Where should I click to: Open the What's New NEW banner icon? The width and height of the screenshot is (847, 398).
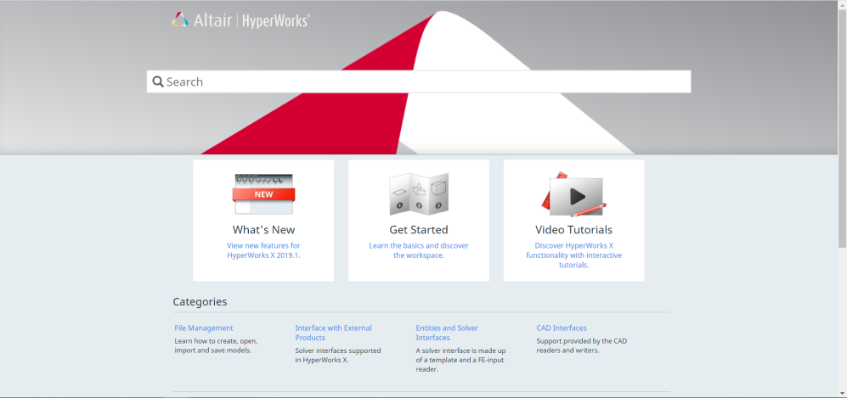263,194
